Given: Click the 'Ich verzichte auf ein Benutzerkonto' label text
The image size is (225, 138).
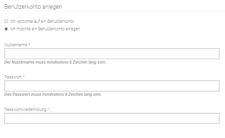Looking at the screenshot, I should (x=42, y=21).
